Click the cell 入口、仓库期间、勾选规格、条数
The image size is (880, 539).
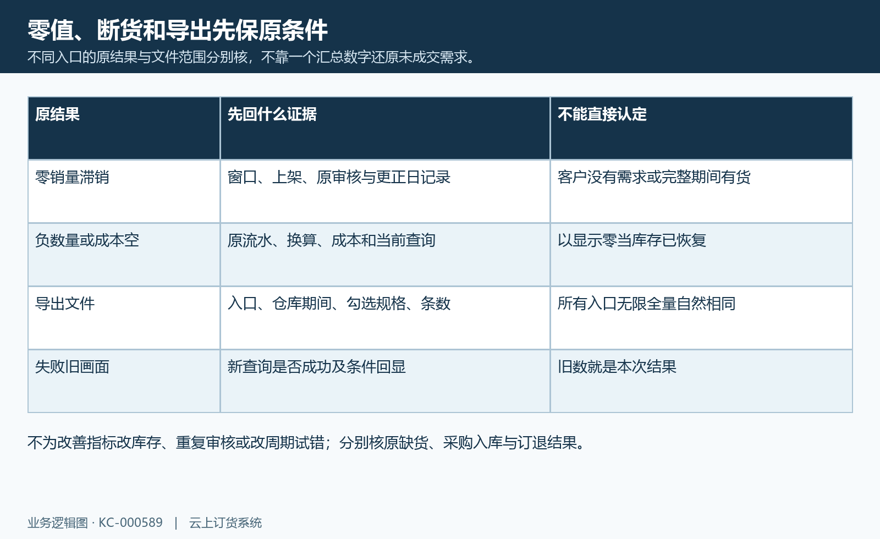coord(385,318)
